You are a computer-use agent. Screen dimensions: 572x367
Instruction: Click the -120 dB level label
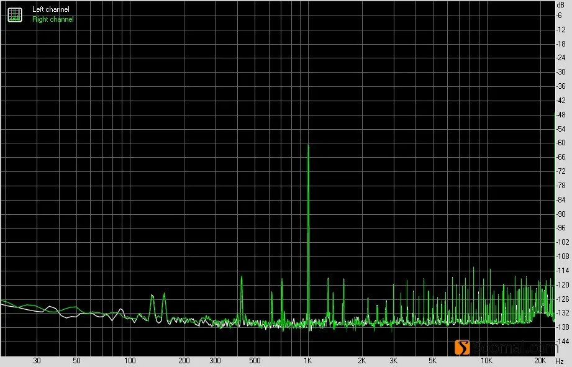562,285
